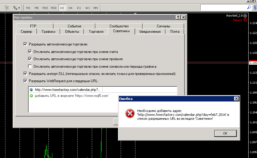Close the Ошибка error dialog
The image size is (257, 158).
236,98
